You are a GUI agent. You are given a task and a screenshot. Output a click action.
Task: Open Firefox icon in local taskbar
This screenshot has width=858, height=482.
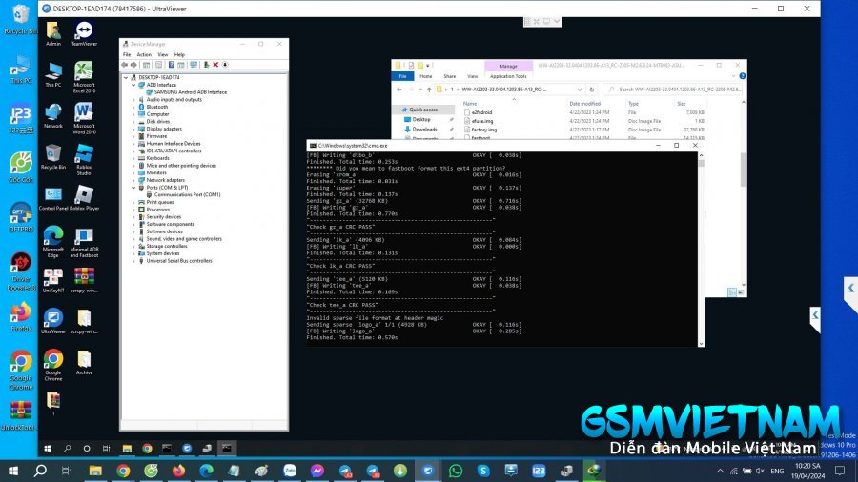178,471
